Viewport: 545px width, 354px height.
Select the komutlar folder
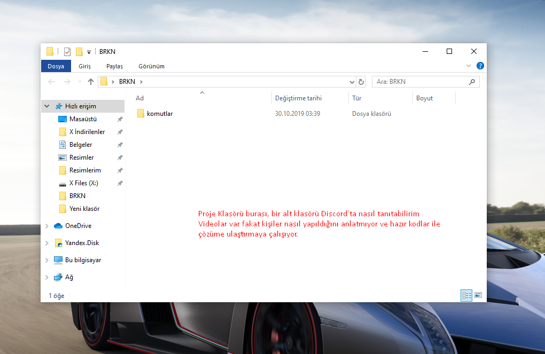pos(160,114)
